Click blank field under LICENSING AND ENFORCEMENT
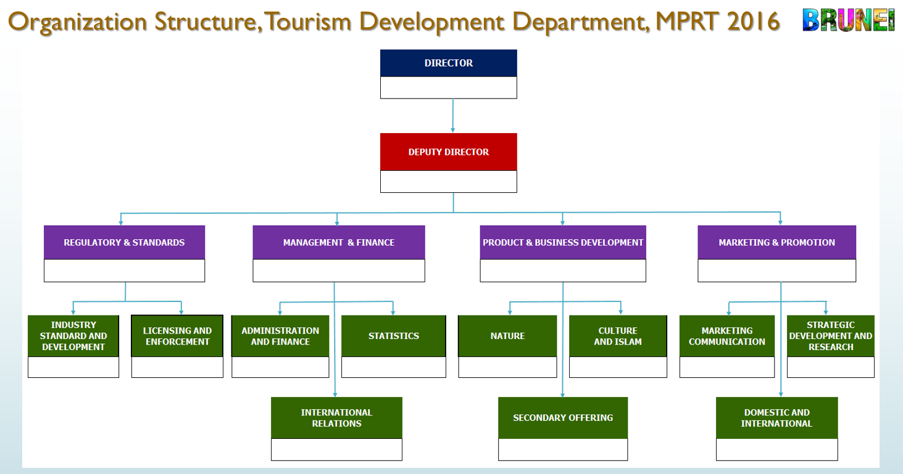 (177, 367)
